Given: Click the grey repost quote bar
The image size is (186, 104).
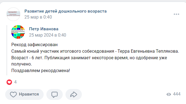Looking at the screenshot, I should coord(7,50).
